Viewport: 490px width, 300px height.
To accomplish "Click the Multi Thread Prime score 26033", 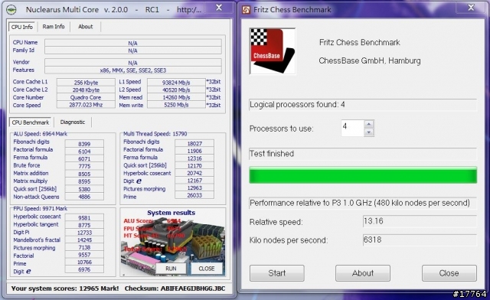I will 194,195.
